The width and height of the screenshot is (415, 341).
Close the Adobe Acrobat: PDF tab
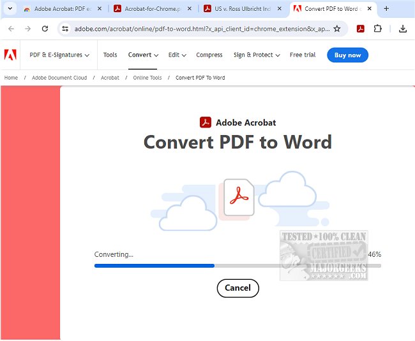coord(100,9)
